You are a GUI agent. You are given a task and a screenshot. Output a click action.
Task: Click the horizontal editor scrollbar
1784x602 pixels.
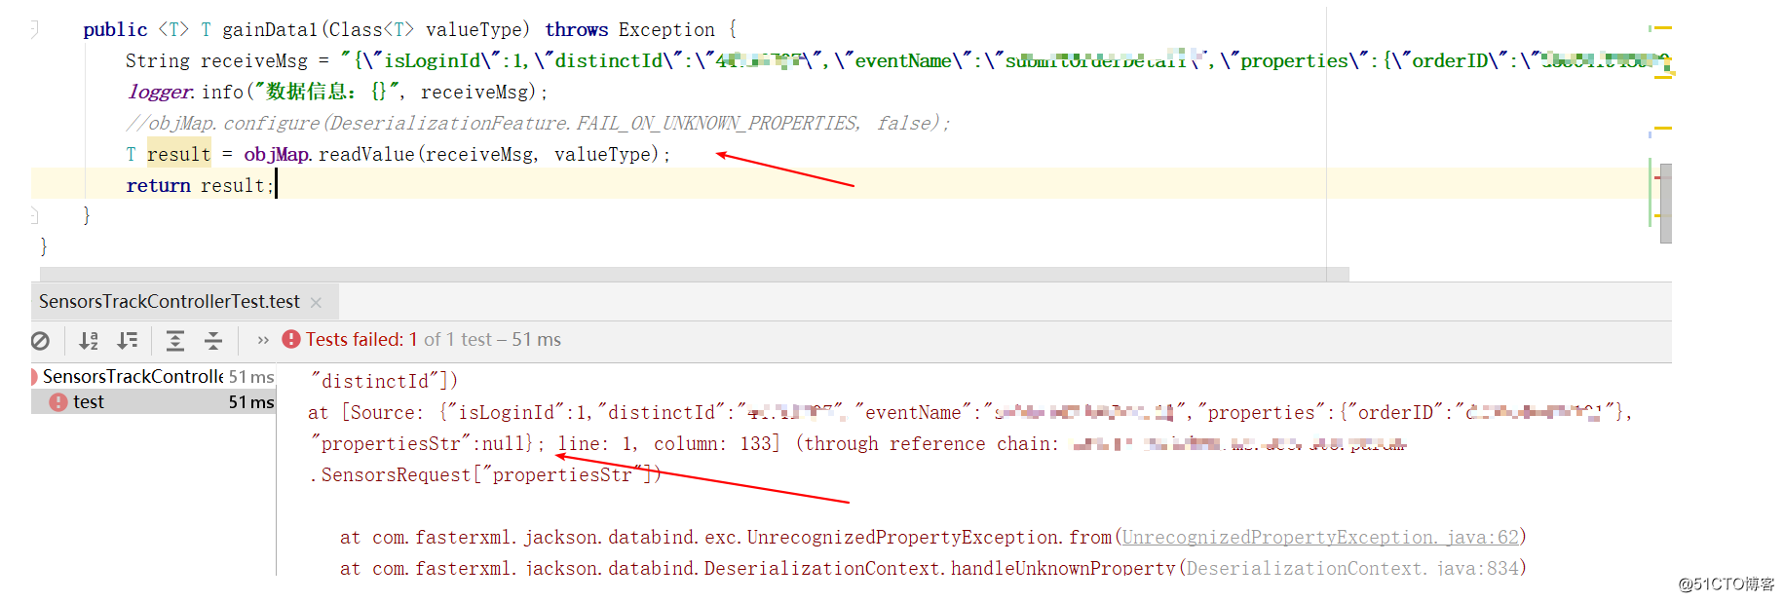coord(694,275)
